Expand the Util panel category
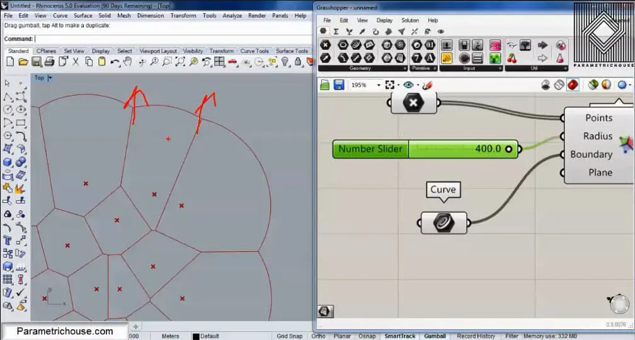 click(x=565, y=69)
